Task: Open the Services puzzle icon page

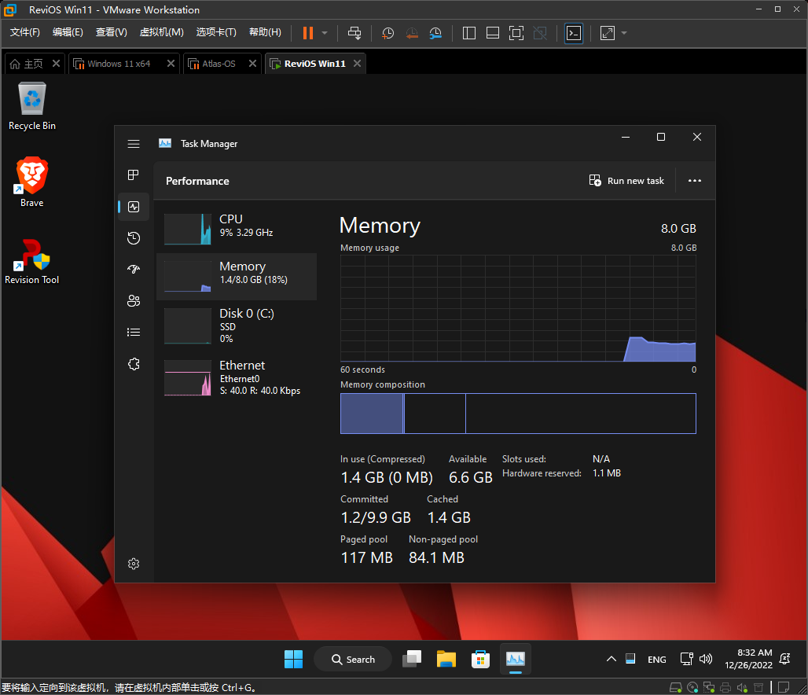Action: [134, 364]
